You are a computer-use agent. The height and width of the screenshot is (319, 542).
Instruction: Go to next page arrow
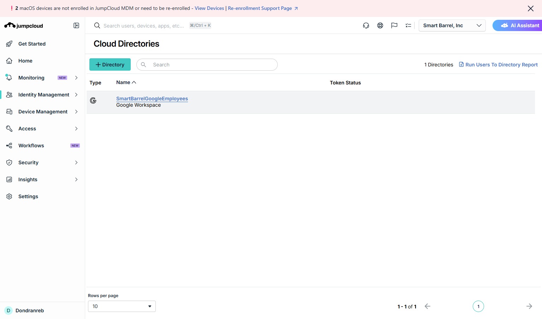click(x=529, y=306)
